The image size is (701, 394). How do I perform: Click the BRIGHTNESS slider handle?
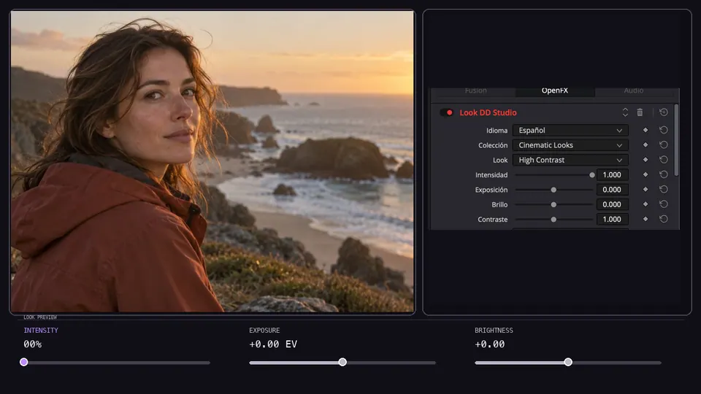pos(568,363)
